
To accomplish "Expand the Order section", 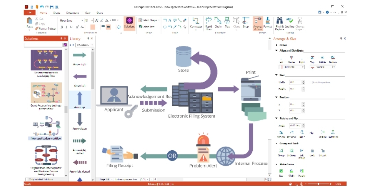I will [x=277, y=45].
